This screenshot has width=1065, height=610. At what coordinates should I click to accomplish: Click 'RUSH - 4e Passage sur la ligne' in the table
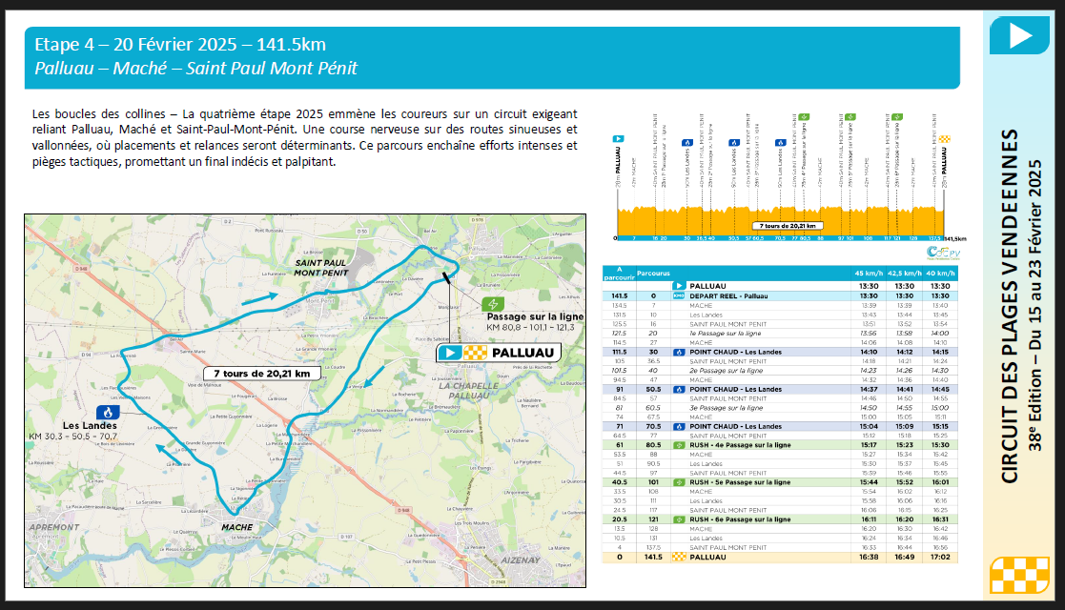pos(740,445)
